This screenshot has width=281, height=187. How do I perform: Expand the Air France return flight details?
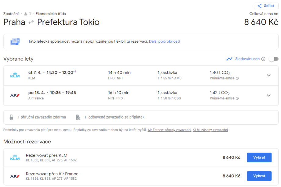pyautogui.click(x=268, y=95)
